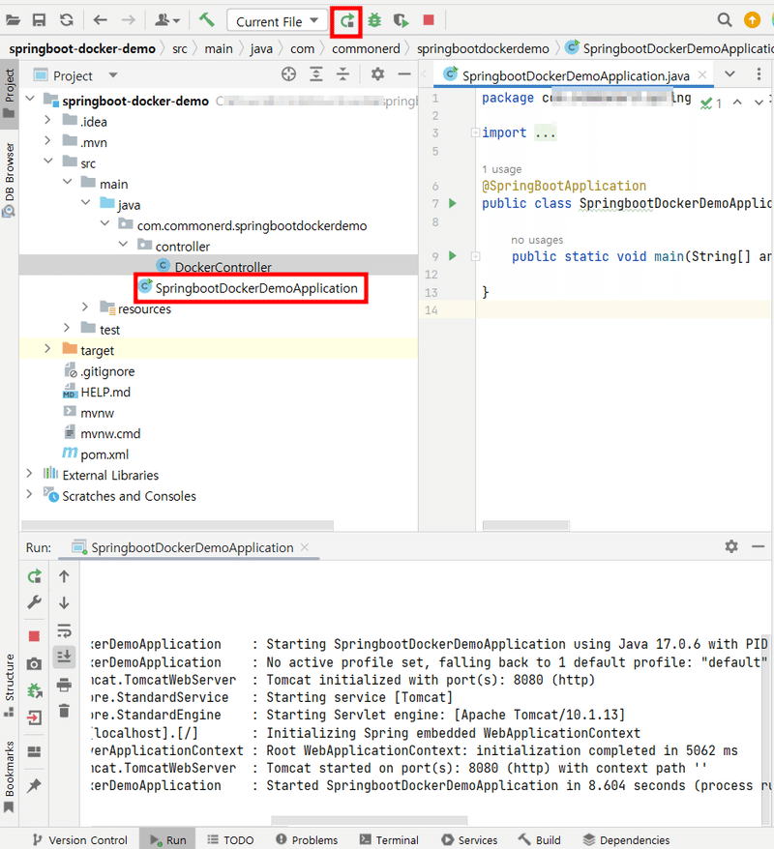Toggle soft-wrap in Run console
This screenshot has height=849, width=774.
click(x=64, y=630)
